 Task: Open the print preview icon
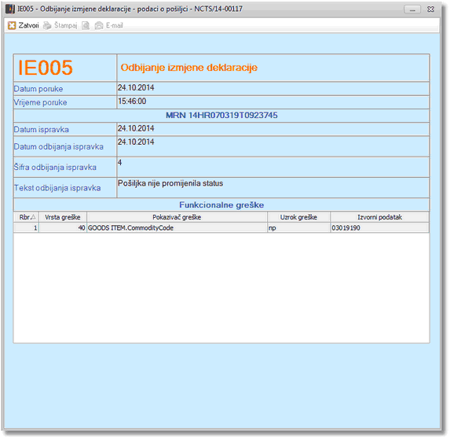[x=86, y=26]
